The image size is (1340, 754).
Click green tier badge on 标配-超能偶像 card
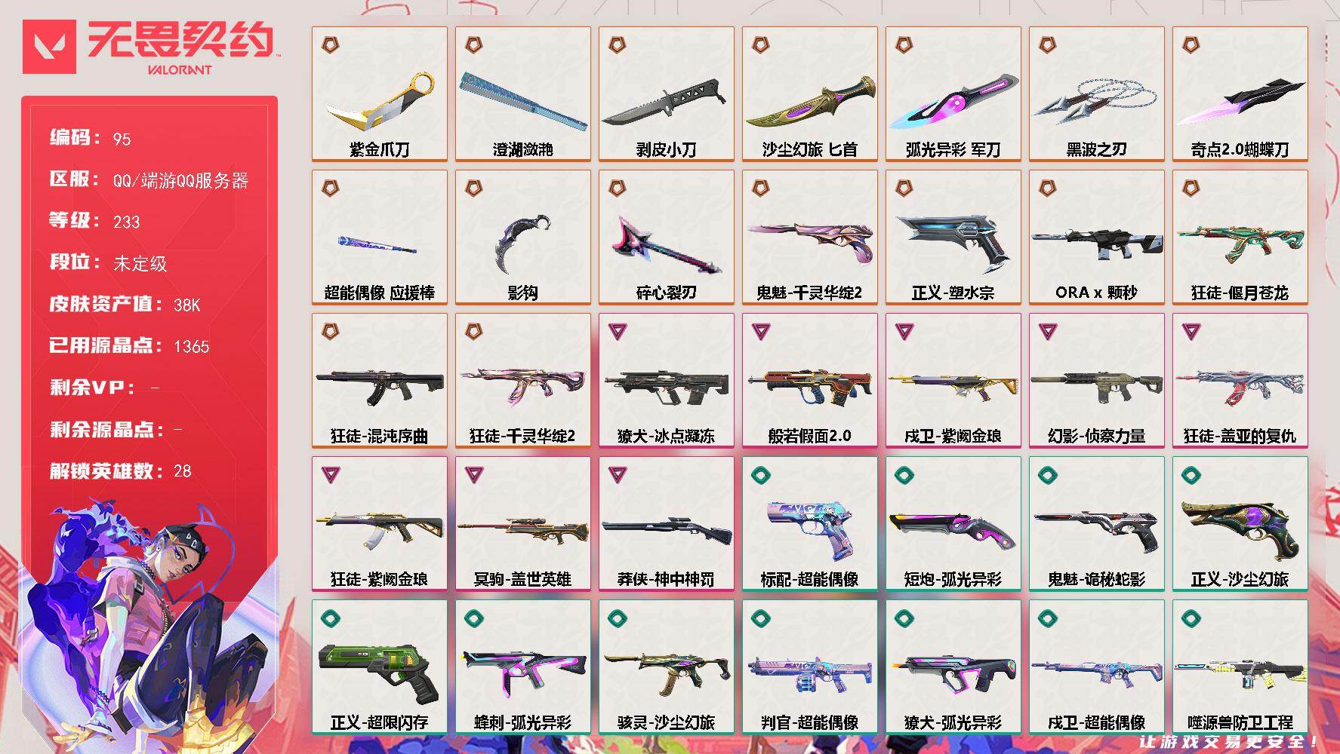coord(761,474)
